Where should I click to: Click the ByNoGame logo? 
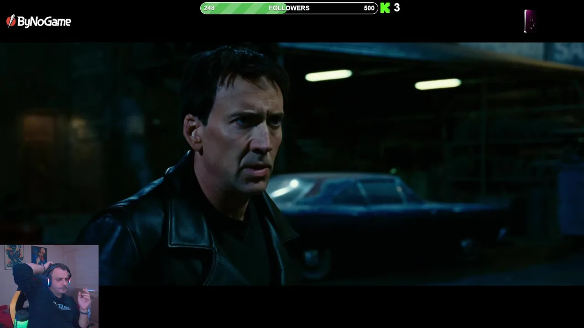(39, 21)
